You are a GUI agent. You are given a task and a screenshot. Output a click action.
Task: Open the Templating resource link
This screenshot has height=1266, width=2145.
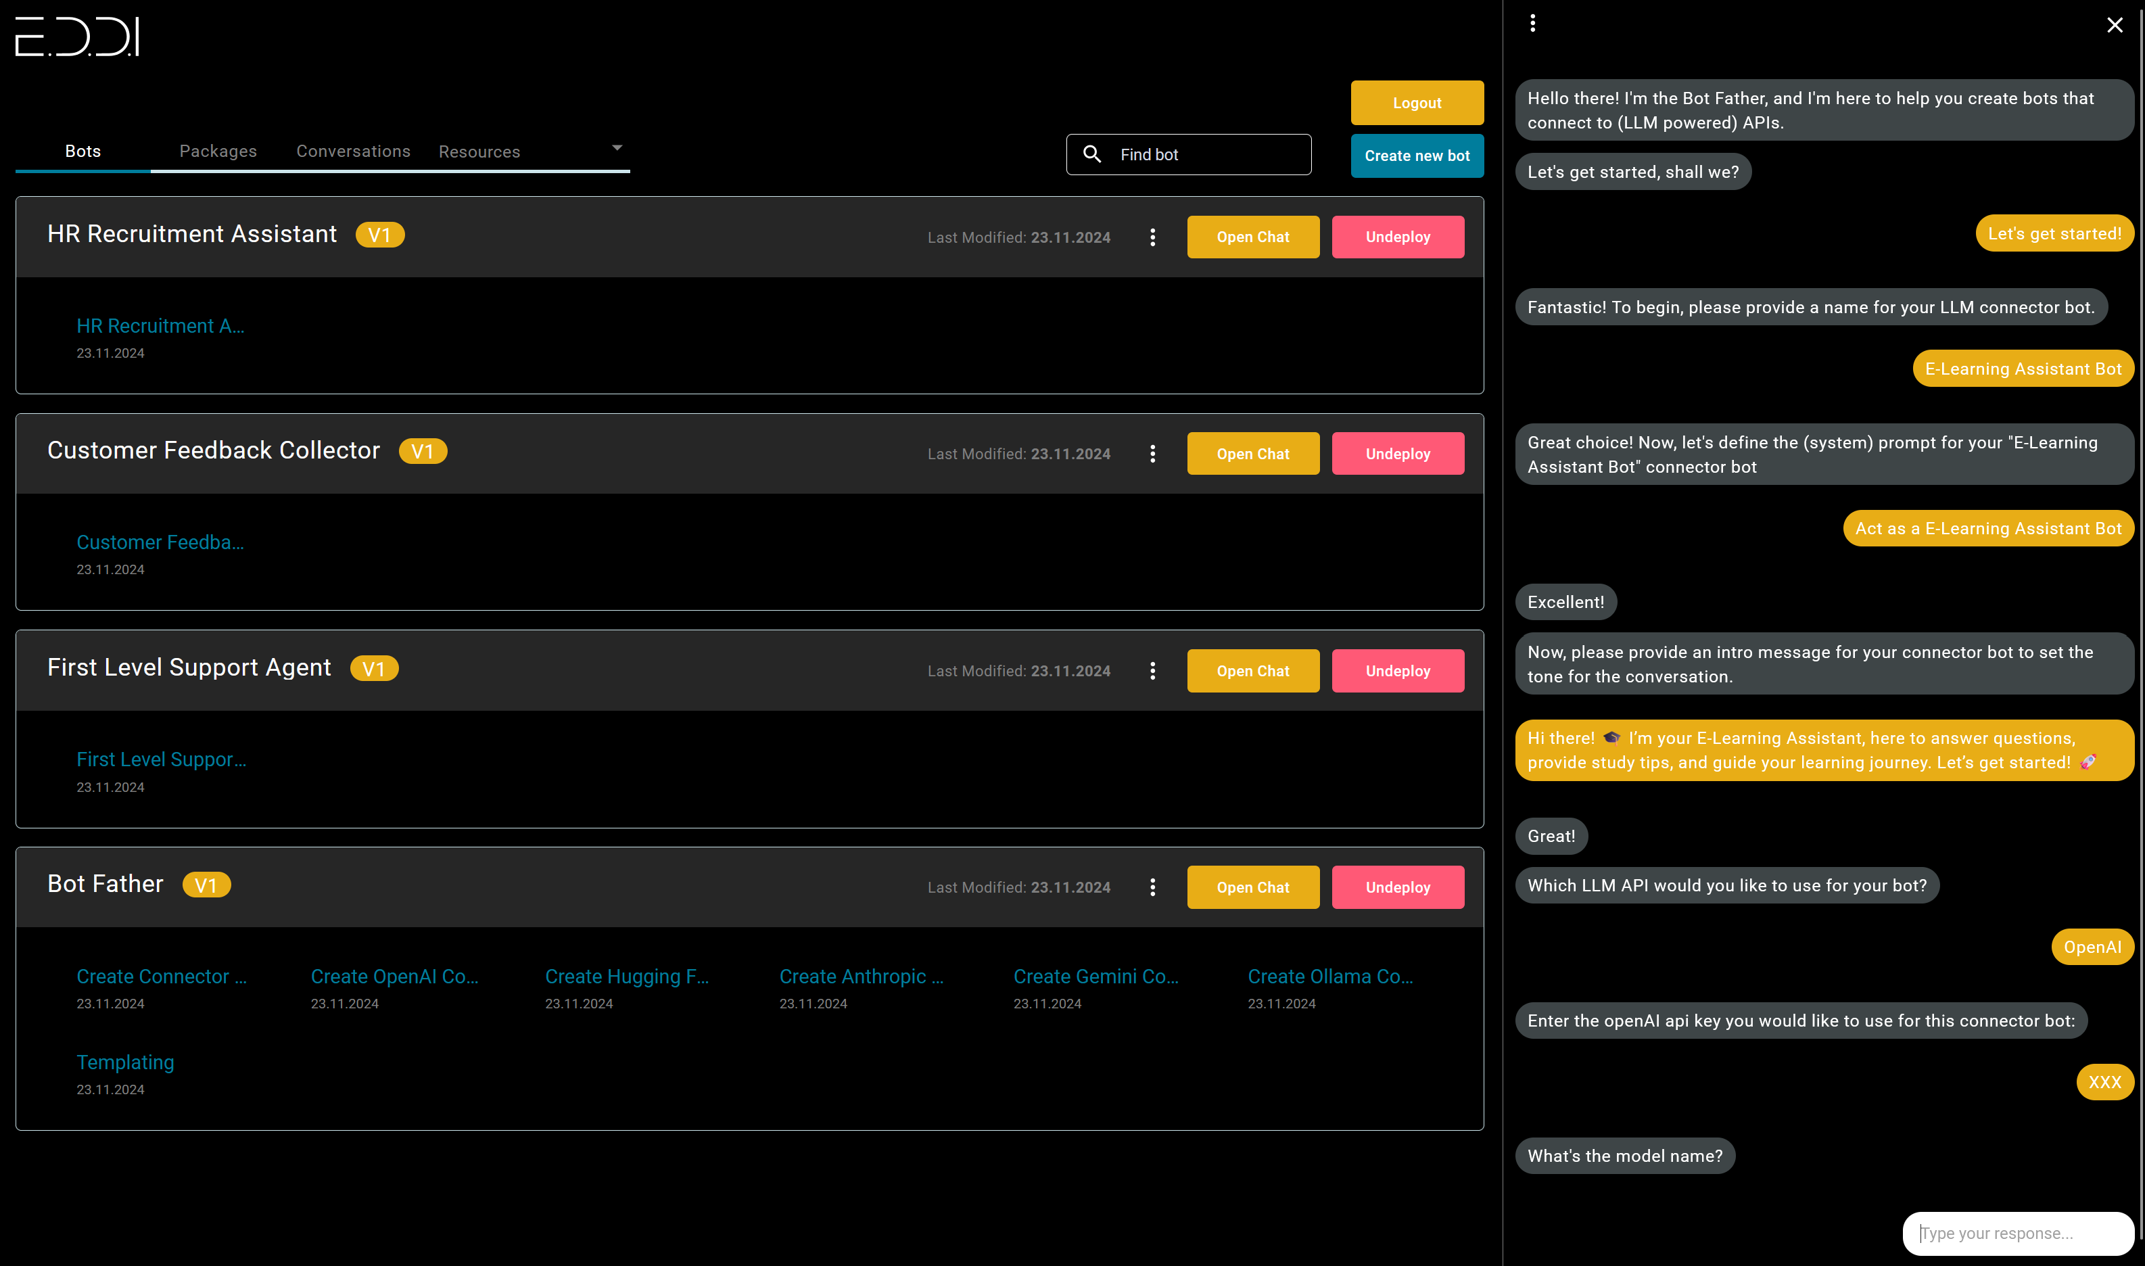coord(124,1062)
